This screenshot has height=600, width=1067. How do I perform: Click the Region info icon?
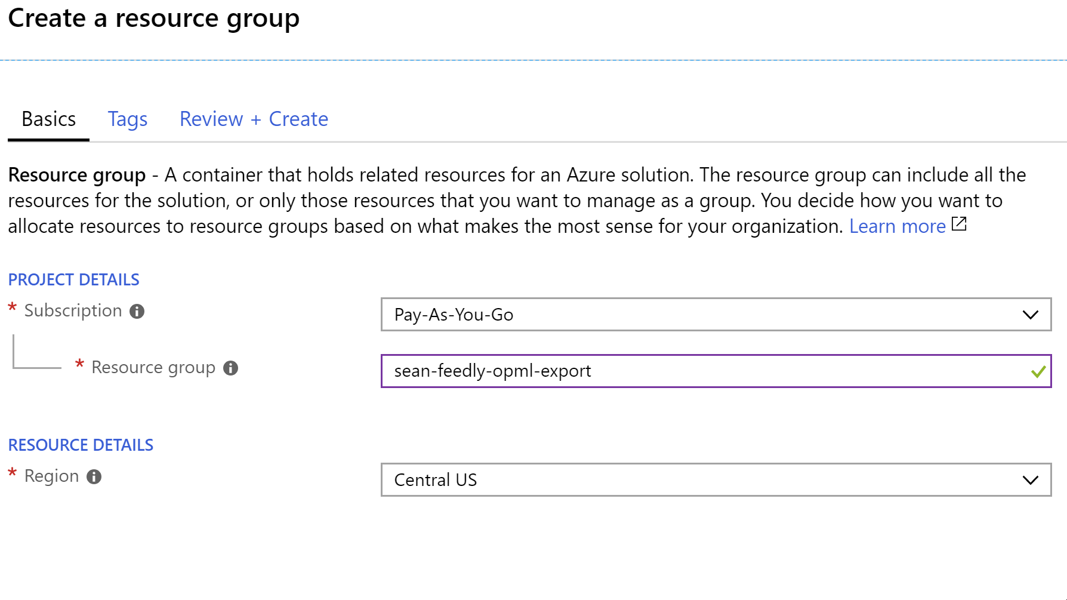click(94, 476)
